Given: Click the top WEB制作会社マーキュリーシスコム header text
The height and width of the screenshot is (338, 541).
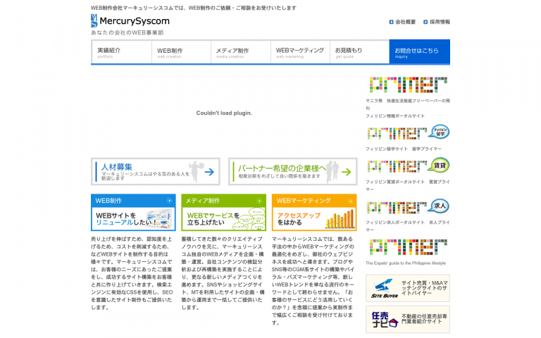Looking at the screenshot, I should point(194,8).
